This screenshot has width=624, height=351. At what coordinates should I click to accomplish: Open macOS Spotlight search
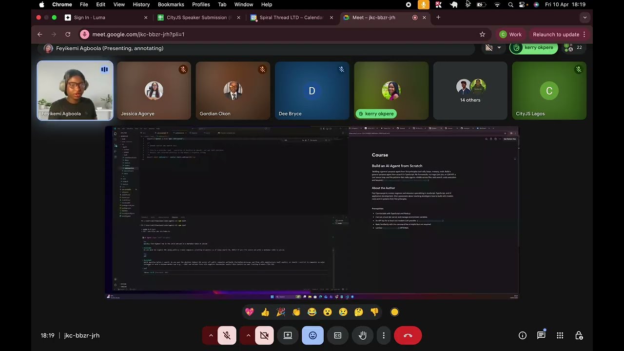pyautogui.click(x=510, y=4)
